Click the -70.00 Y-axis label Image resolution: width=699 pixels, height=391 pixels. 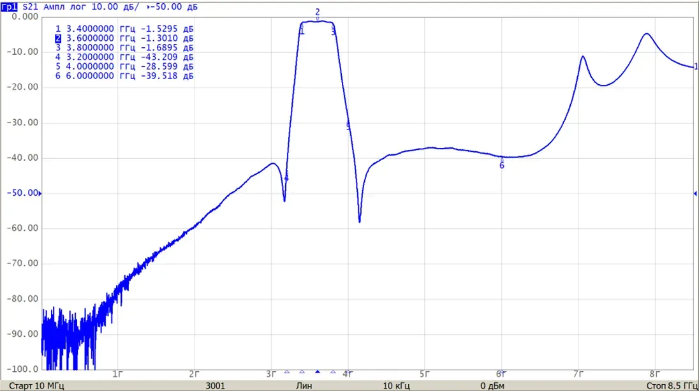pos(23,263)
